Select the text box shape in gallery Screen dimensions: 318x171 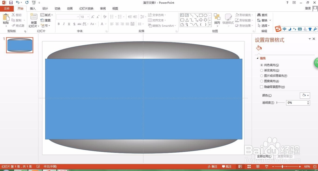click(x=182, y=15)
